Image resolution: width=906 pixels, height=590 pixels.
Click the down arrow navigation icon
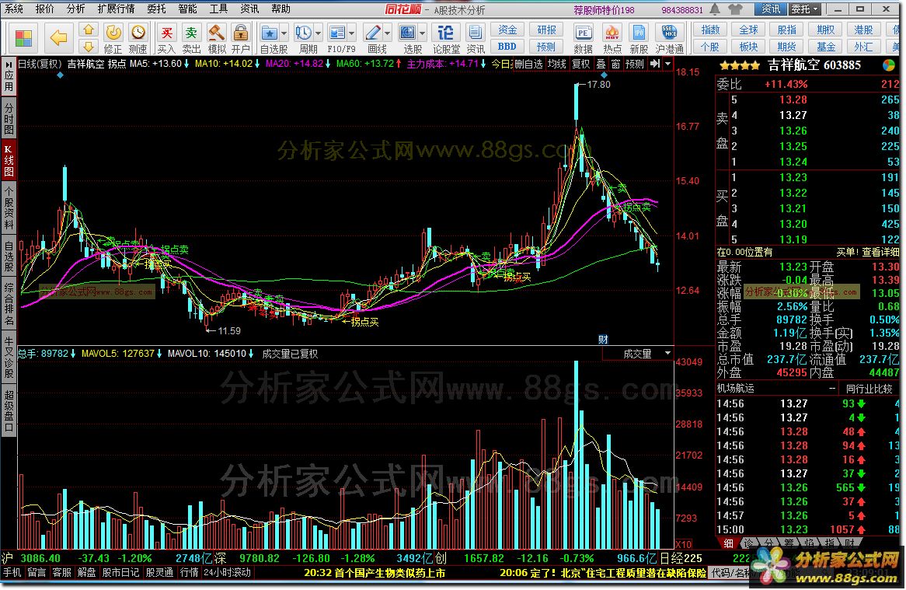89,46
